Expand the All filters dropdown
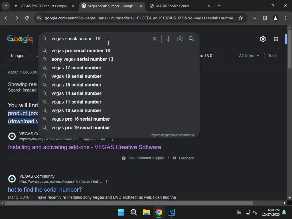This screenshot has height=219, width=292. [x=249, y=56]
